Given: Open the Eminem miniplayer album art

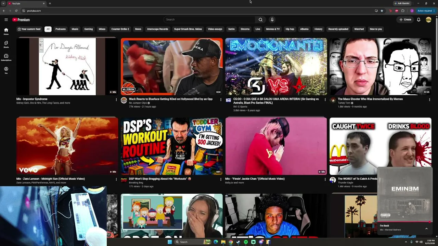Looking at the screenshot, I should 405,194.
